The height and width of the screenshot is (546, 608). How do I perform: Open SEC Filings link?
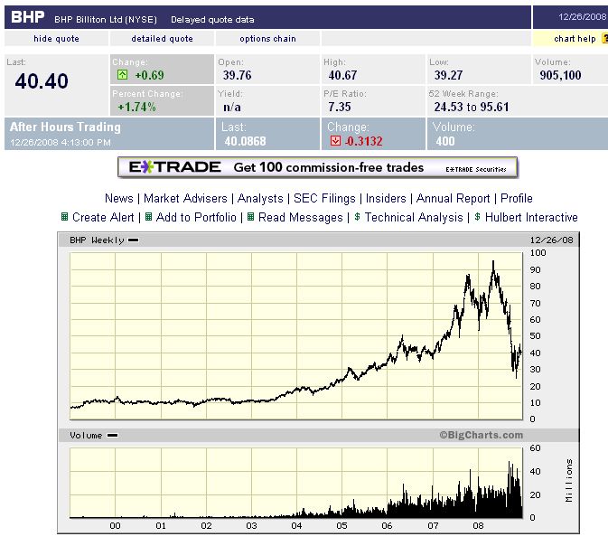coord(324,198)
